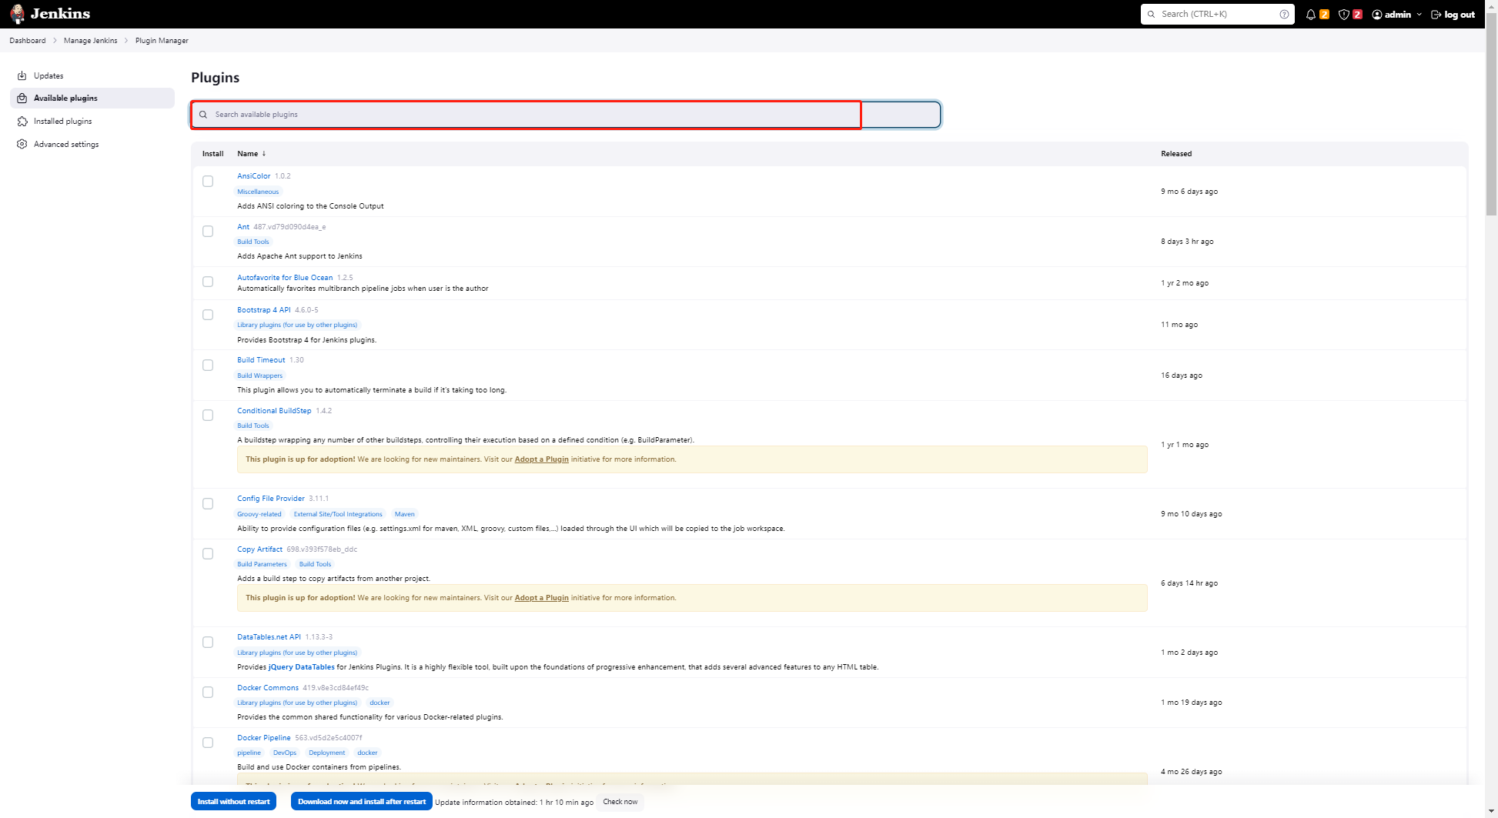Check the Ant plugin checkbox

coord(208,231)
